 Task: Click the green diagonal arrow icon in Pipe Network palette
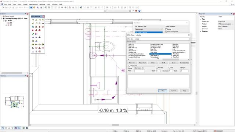(33, 34)
